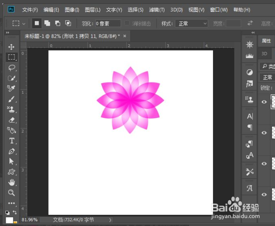The height and width of the screenshot is (226, 275).
Task: Click the feather 0 像素 input field
Action: click(x=108, y=23)
